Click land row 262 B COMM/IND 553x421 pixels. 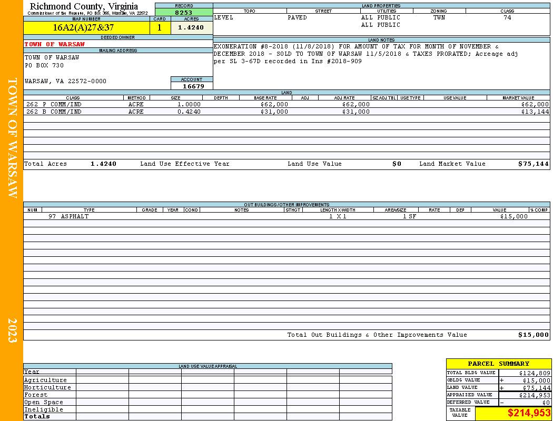286,112
